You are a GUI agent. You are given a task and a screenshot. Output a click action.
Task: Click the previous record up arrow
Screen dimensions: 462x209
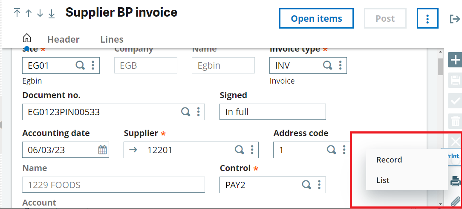coord(29,13)
